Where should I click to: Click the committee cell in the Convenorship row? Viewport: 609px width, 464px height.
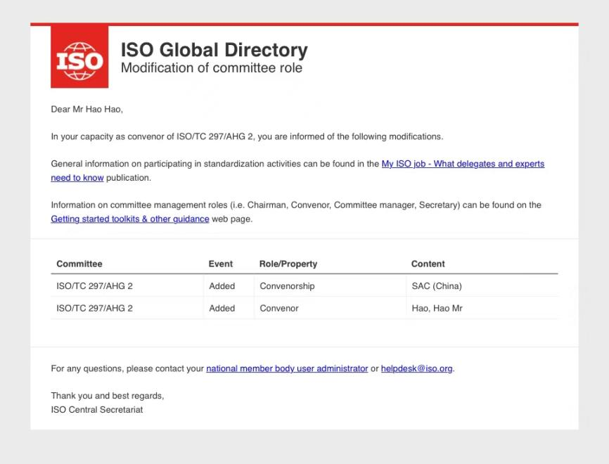(x=94, y=286)
